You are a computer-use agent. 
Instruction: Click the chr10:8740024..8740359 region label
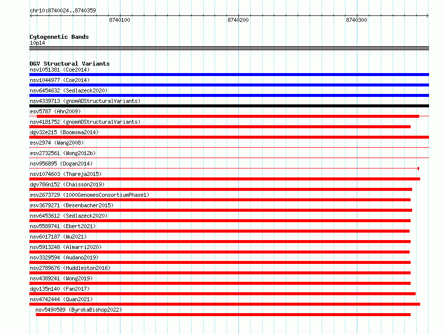coord(63,10)
